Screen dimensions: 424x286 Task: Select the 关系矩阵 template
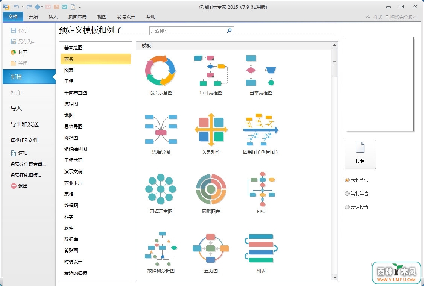[211, 135]
